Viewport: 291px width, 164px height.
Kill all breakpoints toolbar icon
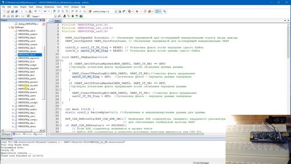pyautogui.click(x=150, y=11)
